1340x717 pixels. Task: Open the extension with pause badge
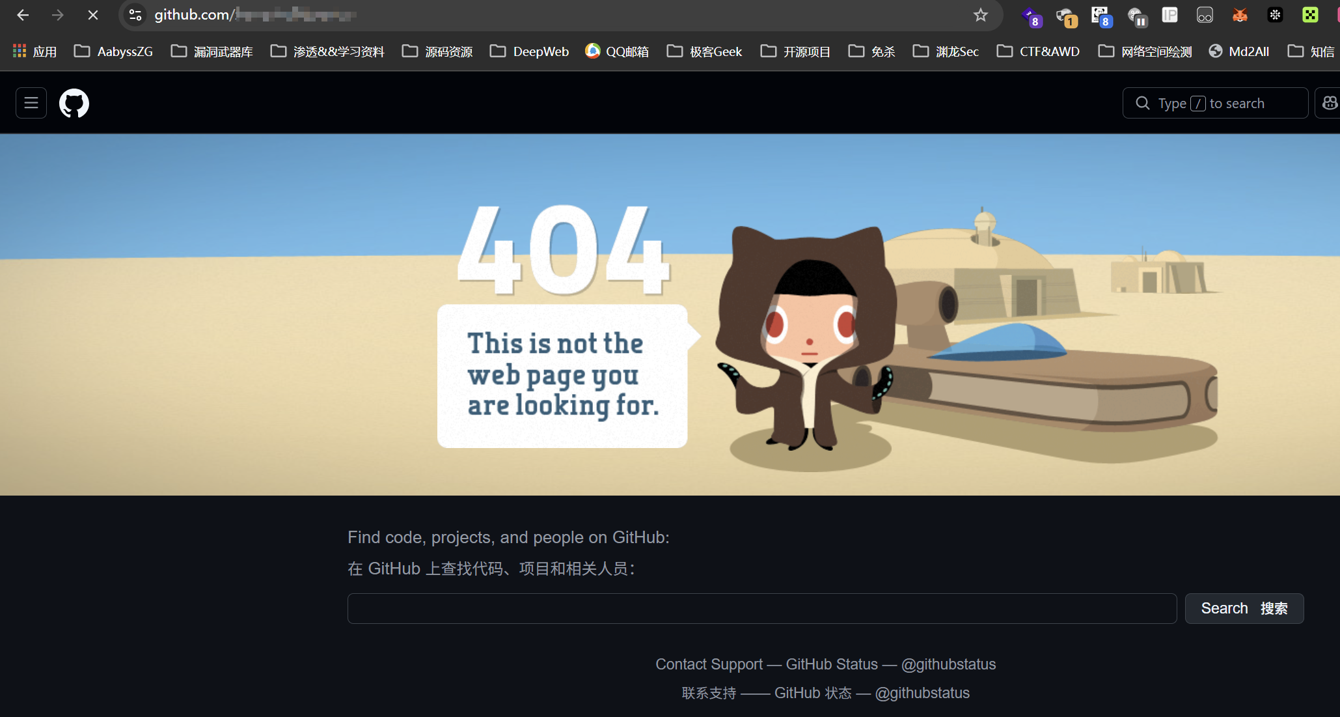(1137, 16)
